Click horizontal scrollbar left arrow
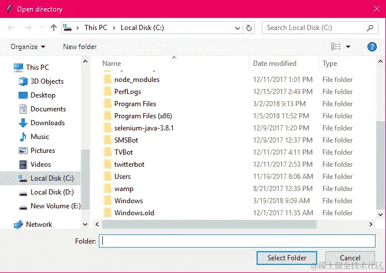Image resolution: width=386 pixels, height=273 pixels. (x=97, y=224)
